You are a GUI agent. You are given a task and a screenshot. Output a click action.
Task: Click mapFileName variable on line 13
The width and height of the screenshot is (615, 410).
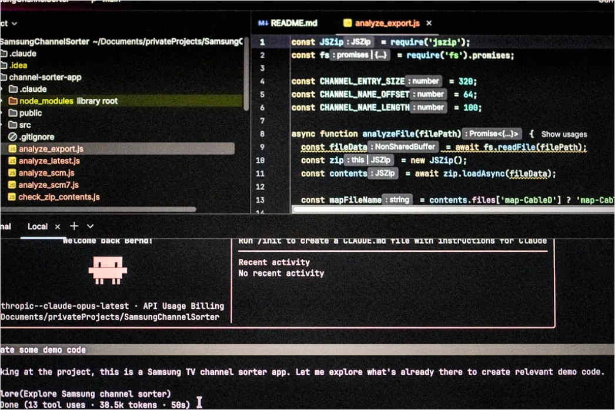[355, 200]
